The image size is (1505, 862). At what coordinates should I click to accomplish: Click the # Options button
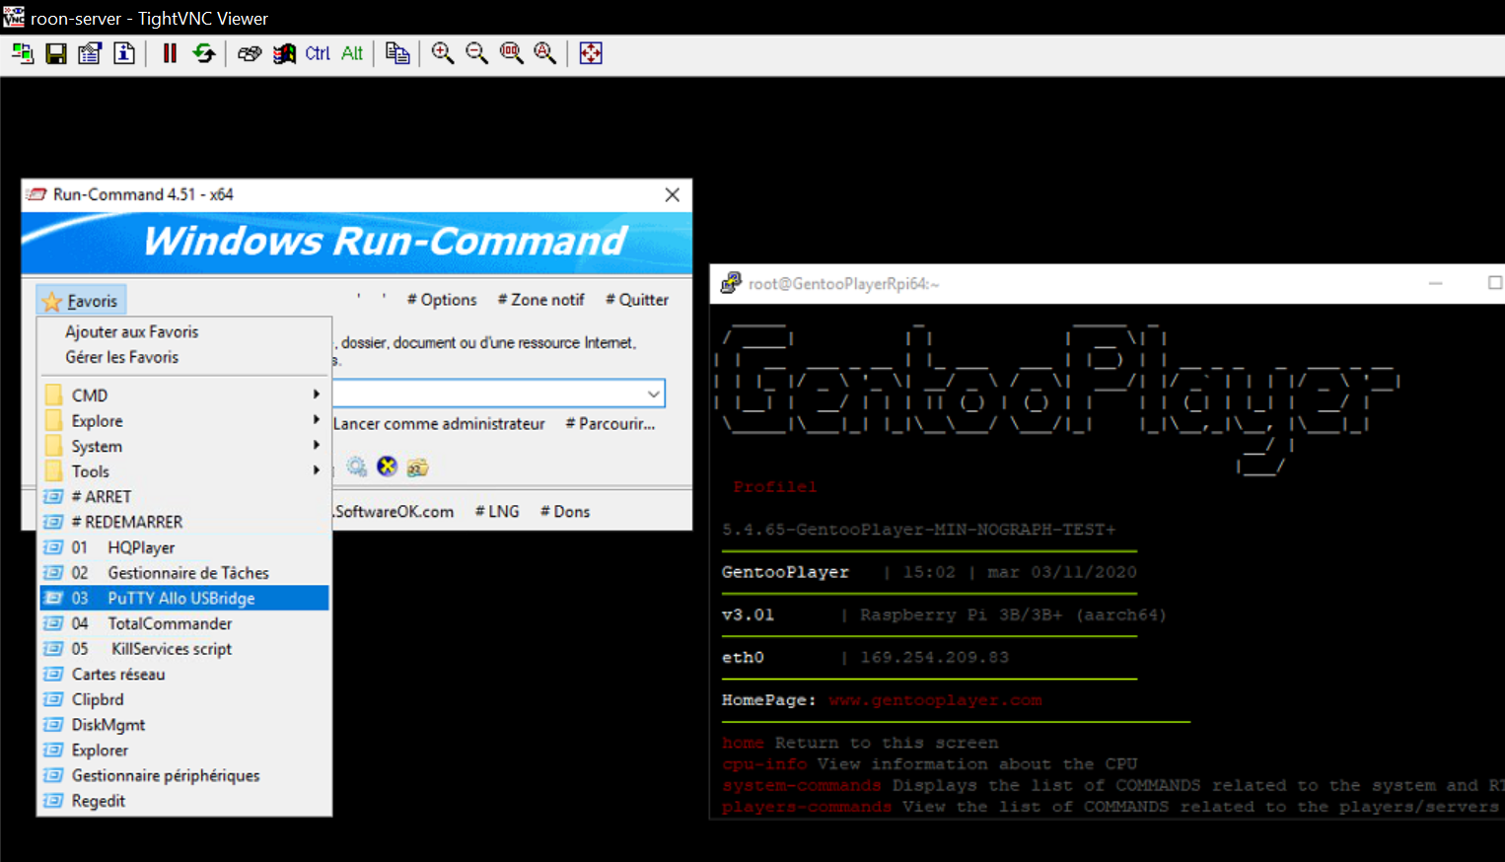442,300
